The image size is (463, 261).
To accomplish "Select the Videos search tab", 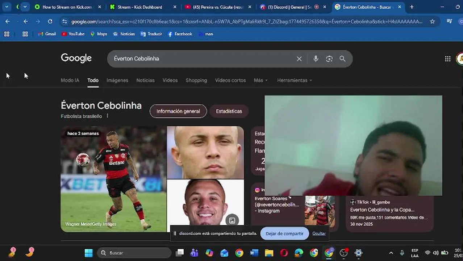I will 170,80.
